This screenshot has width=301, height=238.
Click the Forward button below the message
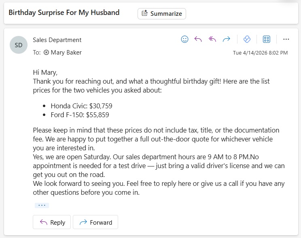click(x=95, y=222)
